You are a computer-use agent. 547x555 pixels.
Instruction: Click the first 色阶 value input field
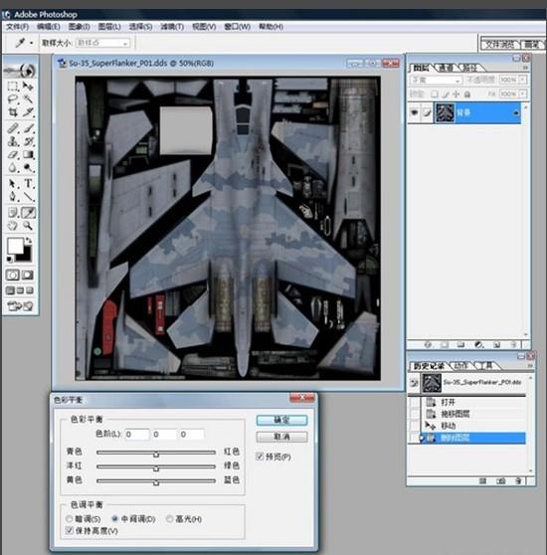[x=137, y=435]
